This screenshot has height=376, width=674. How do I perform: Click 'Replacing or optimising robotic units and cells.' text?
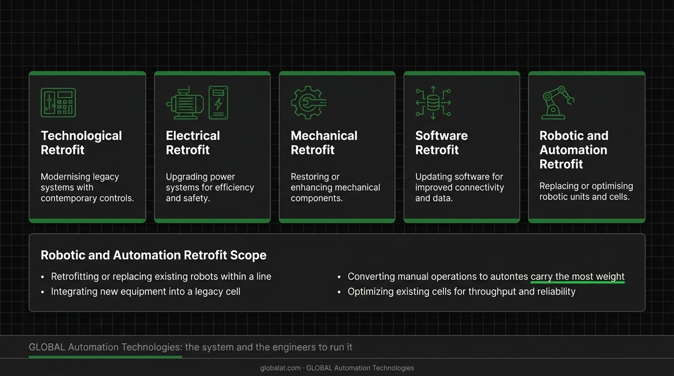[586, 191]
